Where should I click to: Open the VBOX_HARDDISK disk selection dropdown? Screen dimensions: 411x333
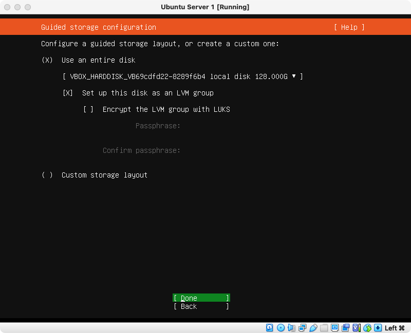pyautogui.click(x=182, y=76)
